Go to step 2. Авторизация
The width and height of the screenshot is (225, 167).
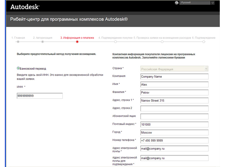[x=43, y=38]
